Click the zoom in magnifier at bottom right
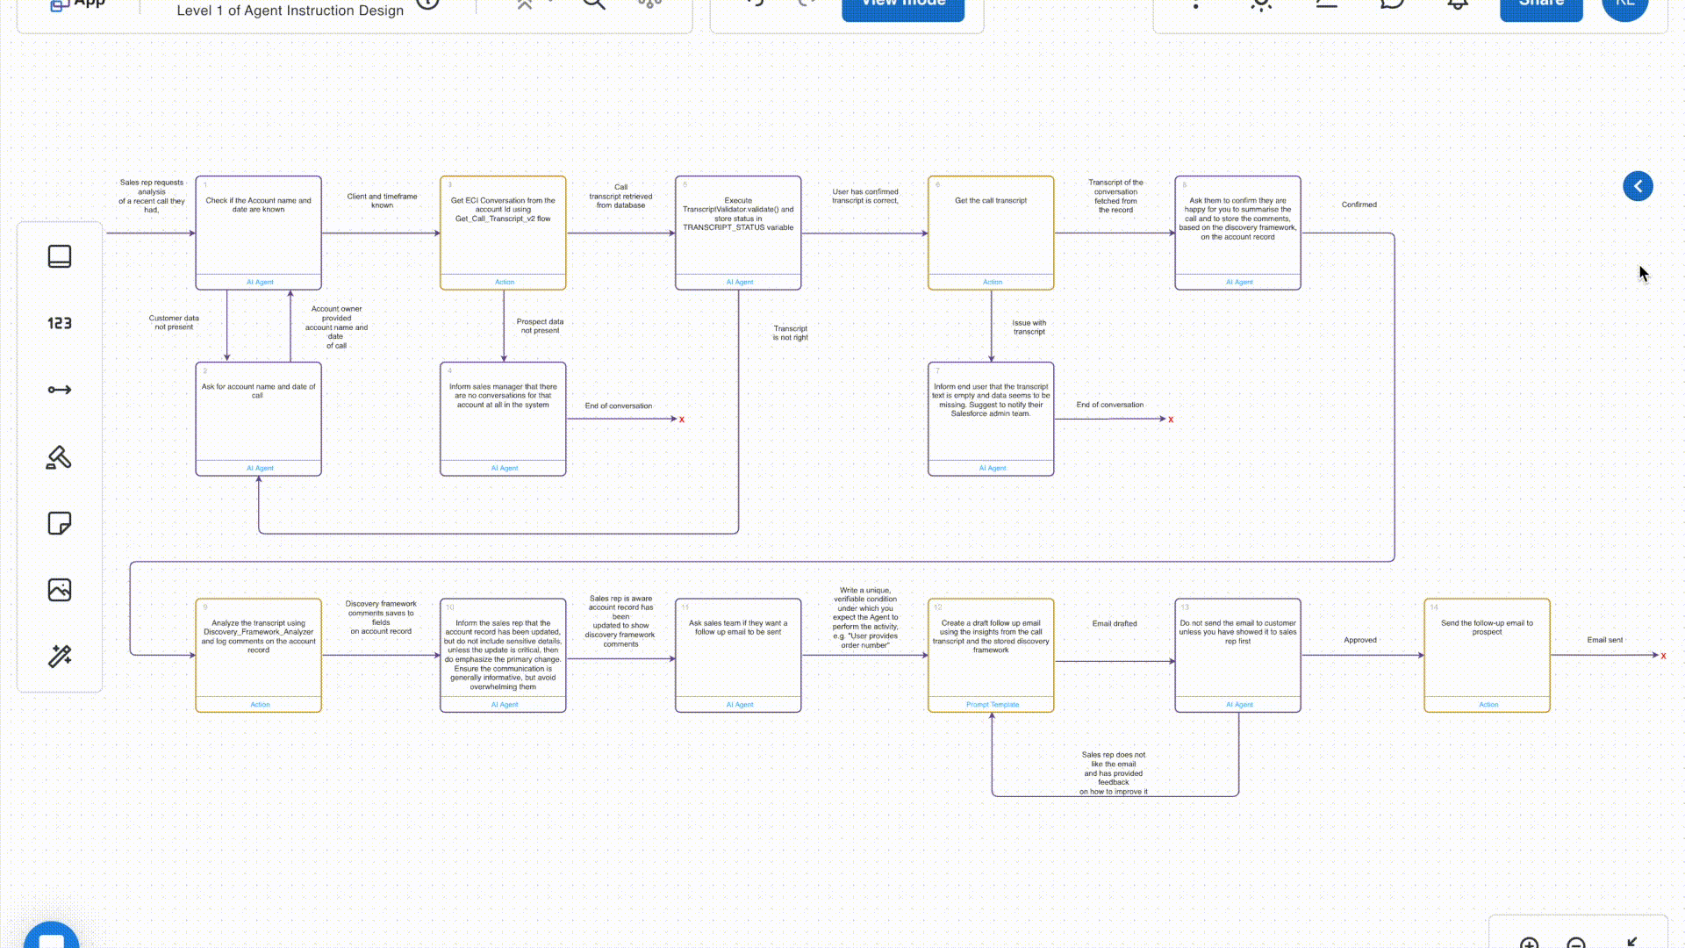The width and height of the screenshot is (1685, 948). click(x=1529, y=943)
